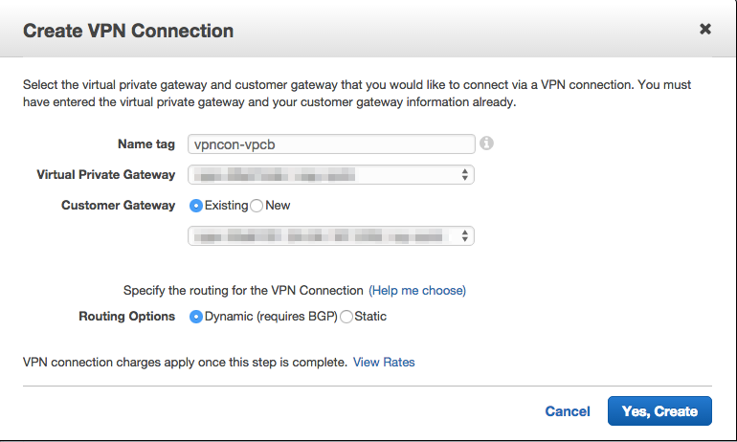Click the Static label text
This screenshot has width=737, height=442.
click(x=370, y=316)
